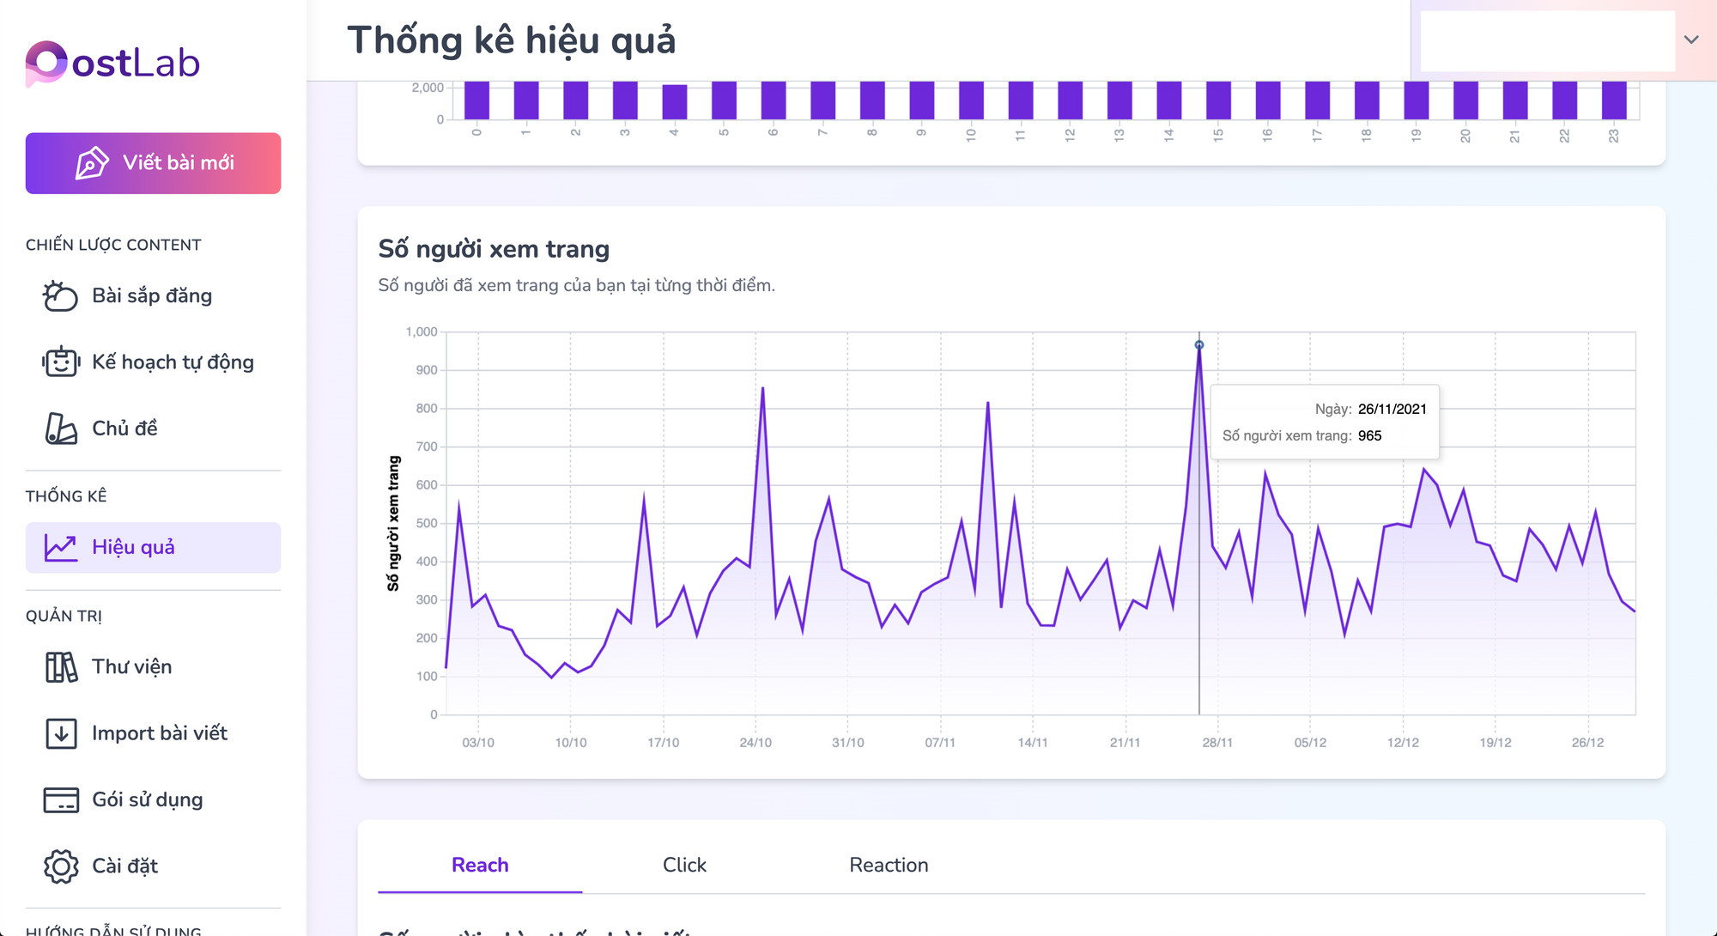Click the gear icon for Cài đặt
This screenshot has width=1717, height=936.
[61, 866]
